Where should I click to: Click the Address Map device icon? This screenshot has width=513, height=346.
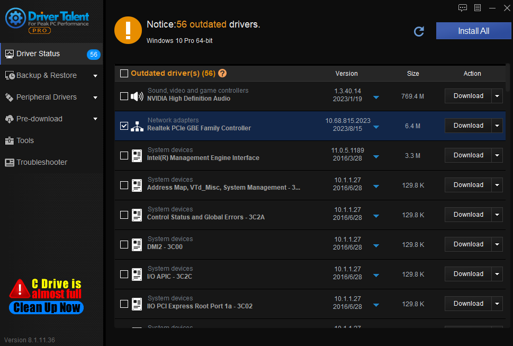[137, 185]
